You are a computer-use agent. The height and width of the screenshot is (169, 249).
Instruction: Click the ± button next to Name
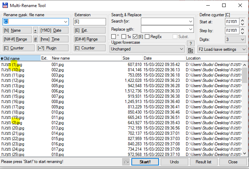pos(35,30)
